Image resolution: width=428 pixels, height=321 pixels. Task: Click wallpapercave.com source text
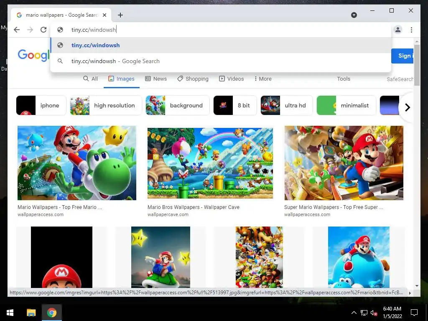click(168, 214)
